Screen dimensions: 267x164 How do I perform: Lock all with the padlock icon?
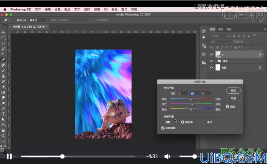coord(236,47)
